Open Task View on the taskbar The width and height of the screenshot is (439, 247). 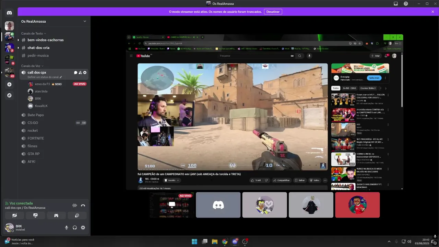205,242
